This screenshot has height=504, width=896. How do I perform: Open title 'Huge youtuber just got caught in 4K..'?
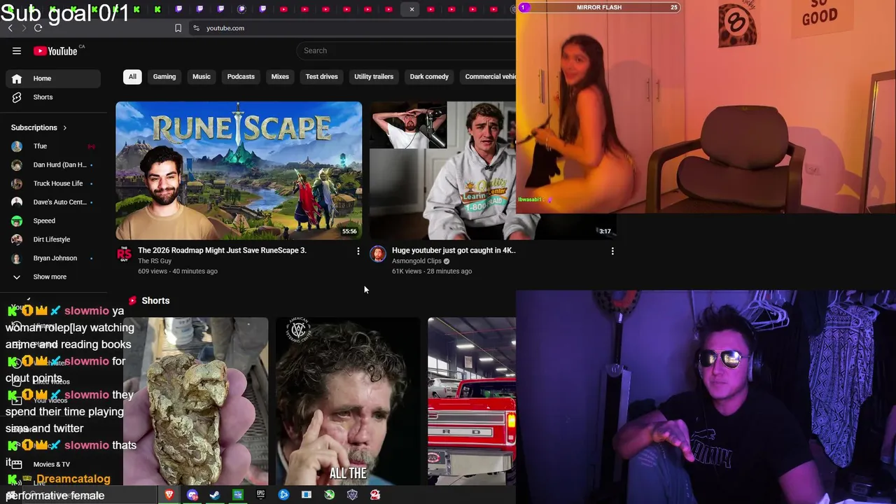454,250
